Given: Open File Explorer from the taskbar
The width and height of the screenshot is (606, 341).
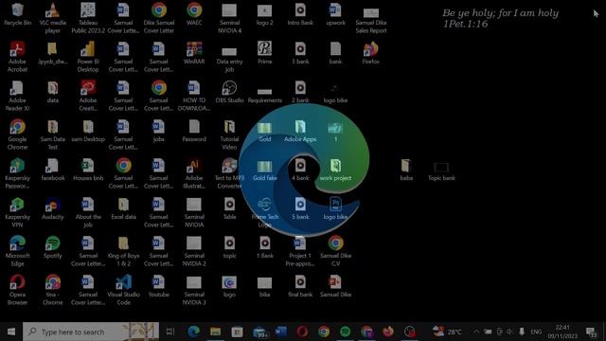Looking at the screenshot, I should point(216,332).
